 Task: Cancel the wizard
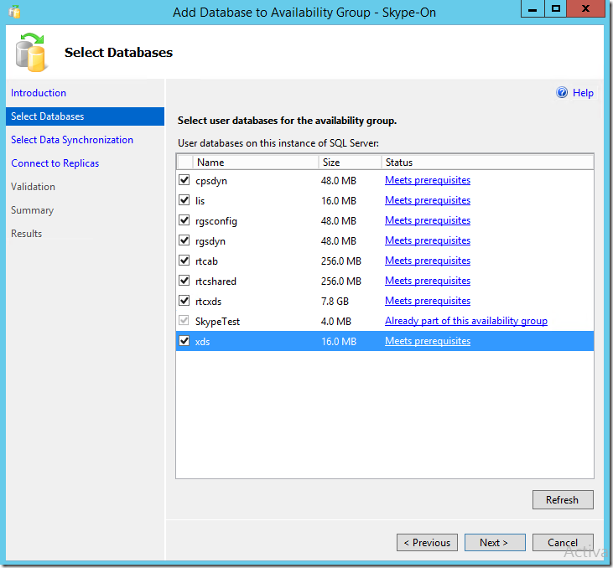click(563, 543)
